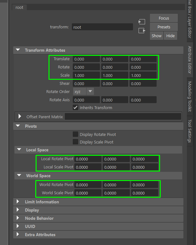
Task: Expand the Node Behavior section
Action: point(18,218)
